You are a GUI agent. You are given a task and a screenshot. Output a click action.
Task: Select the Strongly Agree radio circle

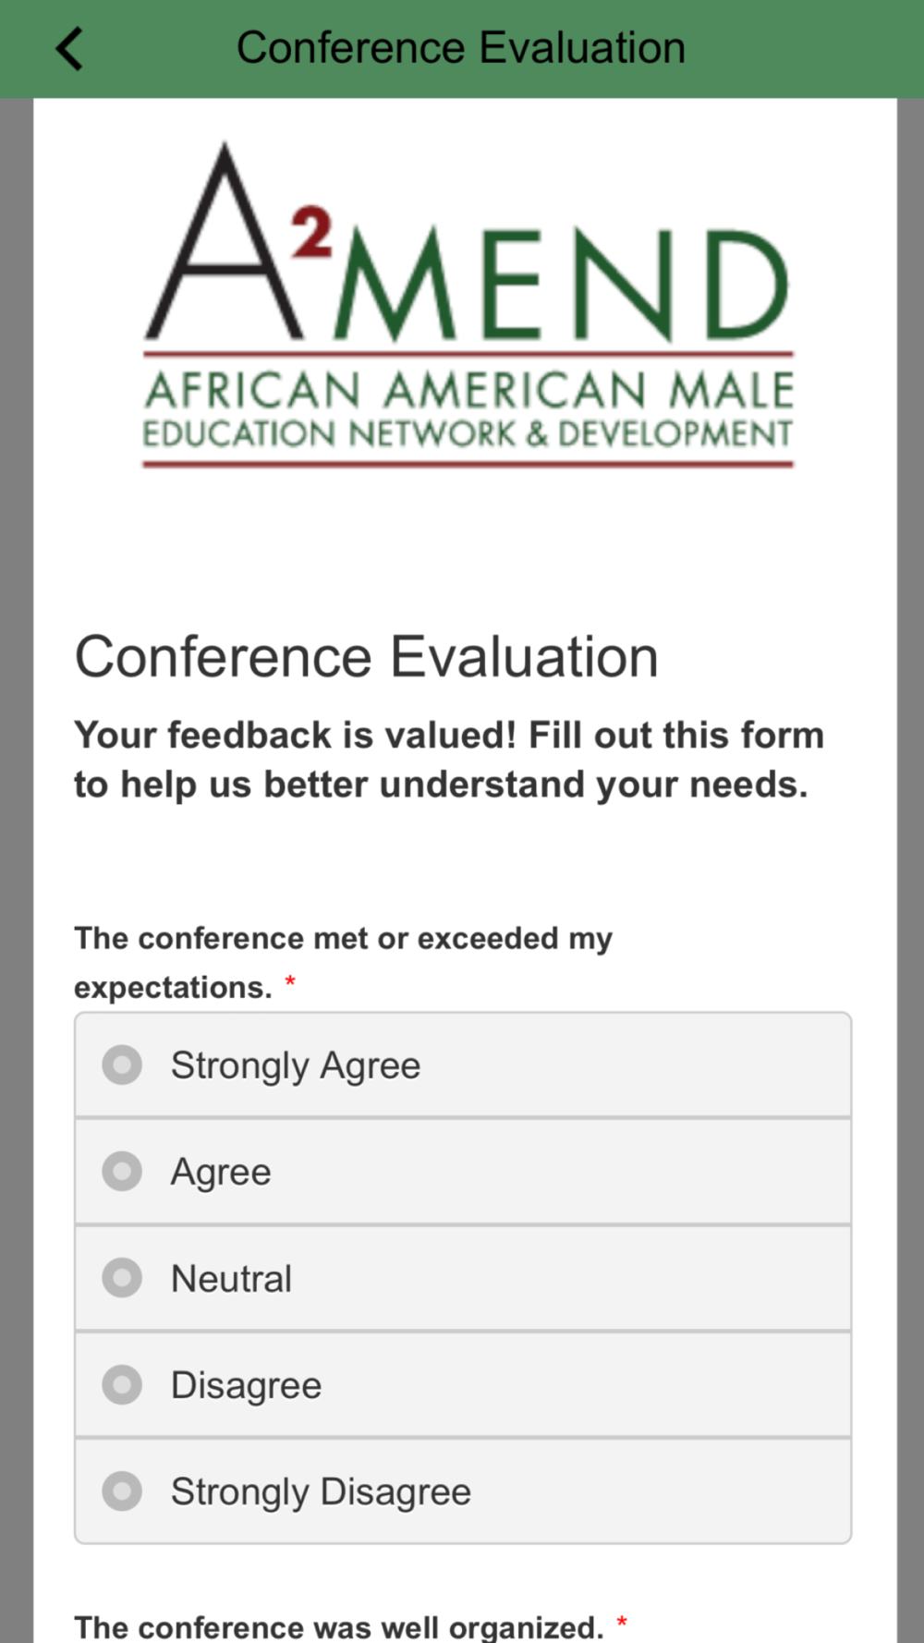(122, 1065)
